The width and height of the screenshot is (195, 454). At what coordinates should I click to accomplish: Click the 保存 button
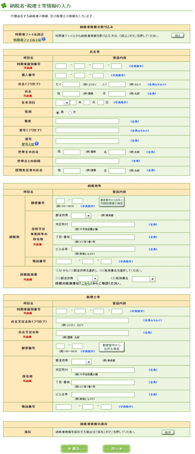click(168, 433)
